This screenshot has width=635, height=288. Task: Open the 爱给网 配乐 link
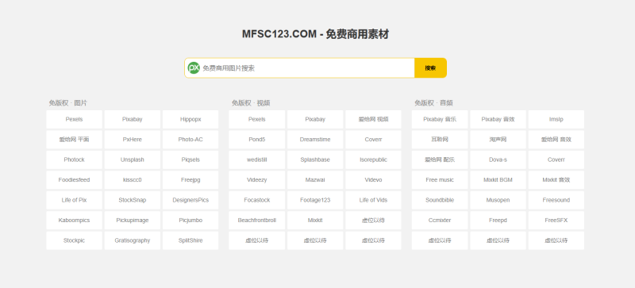coord(440,160)
